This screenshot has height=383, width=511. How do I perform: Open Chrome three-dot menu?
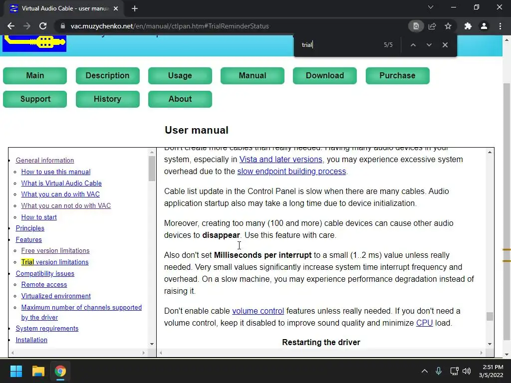click(500, 26)
